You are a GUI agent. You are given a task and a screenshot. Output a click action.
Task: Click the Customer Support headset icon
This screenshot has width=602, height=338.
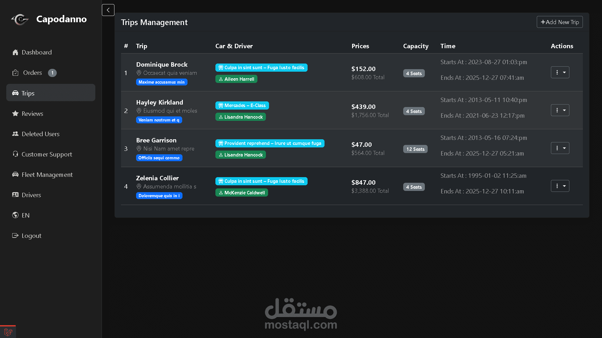point(15,154)
